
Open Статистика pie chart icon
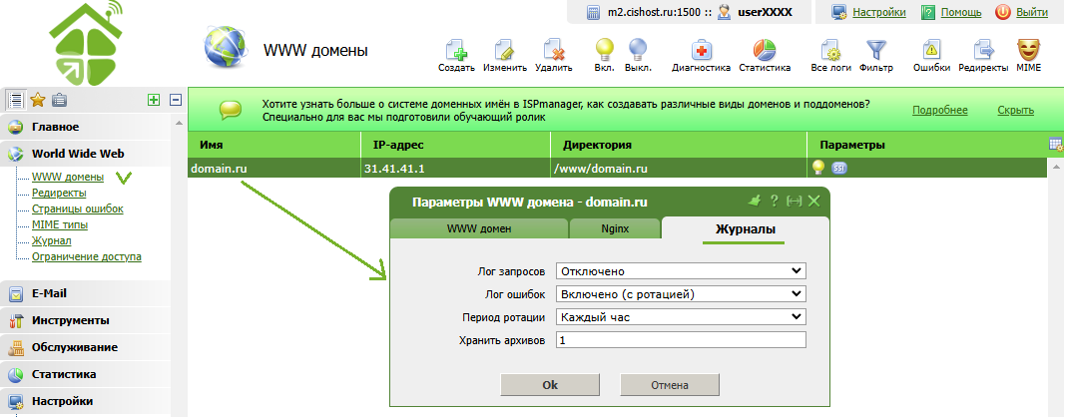tap(765, 51)
